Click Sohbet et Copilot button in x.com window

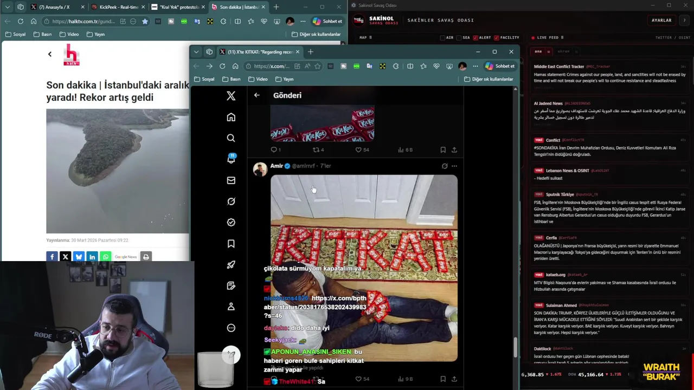coord(500,66)
